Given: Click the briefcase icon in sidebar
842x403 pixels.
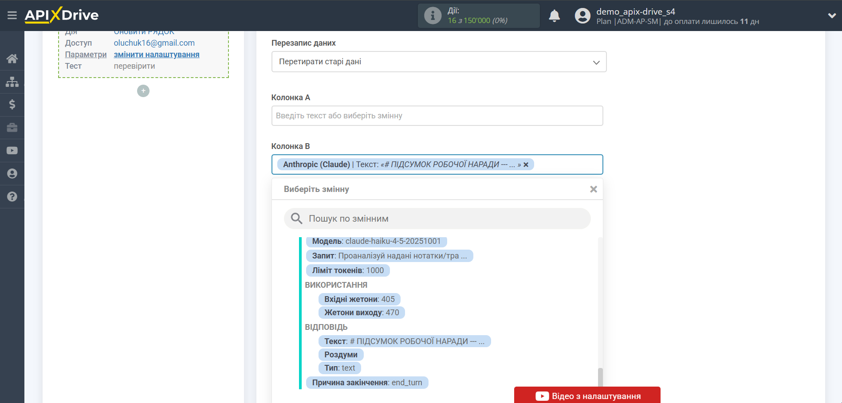Looking at the screenshot, I should point(12,128).
